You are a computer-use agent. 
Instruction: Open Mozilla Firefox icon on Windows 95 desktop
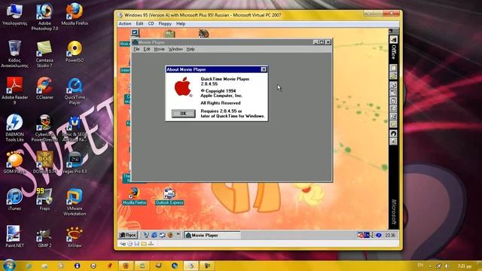(x=134, y=196)
